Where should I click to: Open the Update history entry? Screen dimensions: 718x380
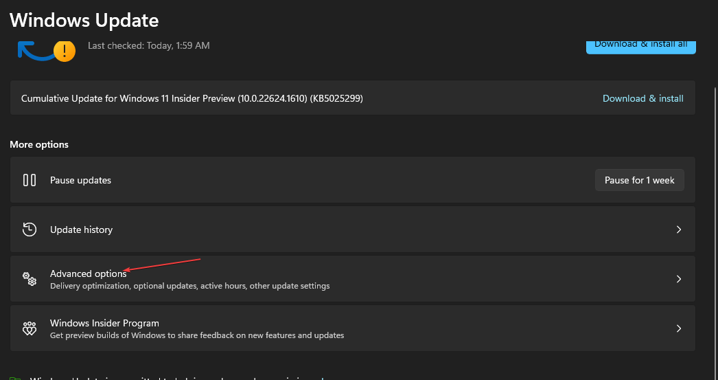pyautogui.click(x=81, y=230)
